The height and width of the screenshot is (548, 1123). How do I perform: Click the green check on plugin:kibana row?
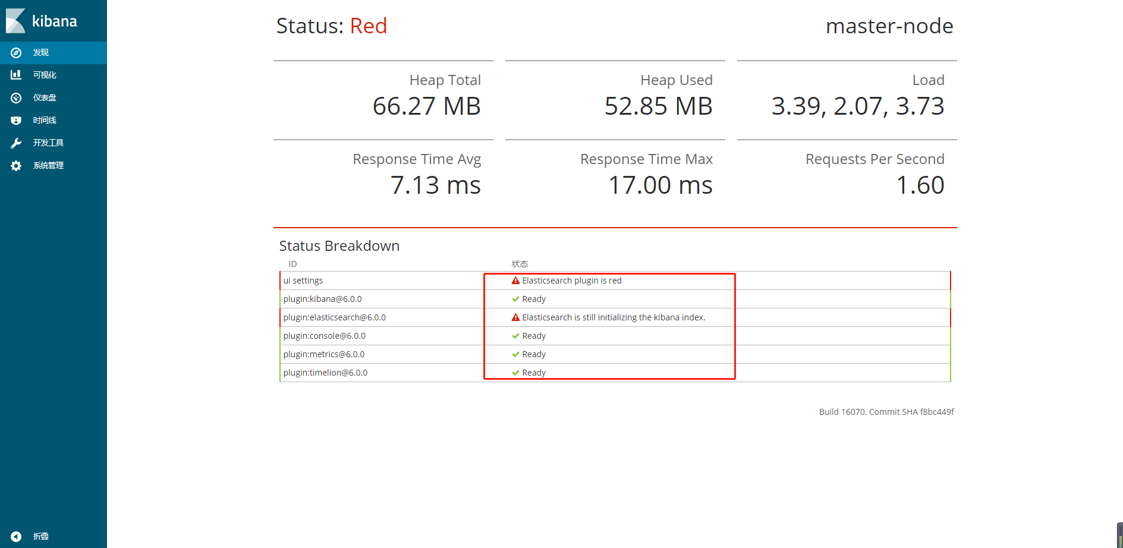click(515, 299)
